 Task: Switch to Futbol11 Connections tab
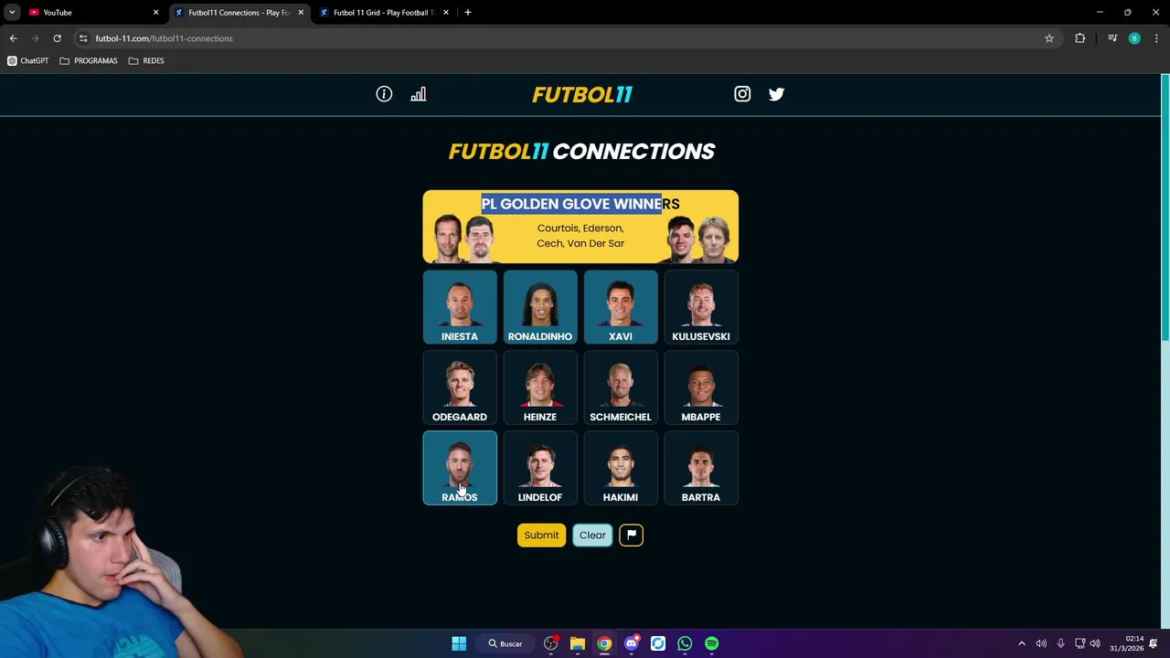click(239, 12)
